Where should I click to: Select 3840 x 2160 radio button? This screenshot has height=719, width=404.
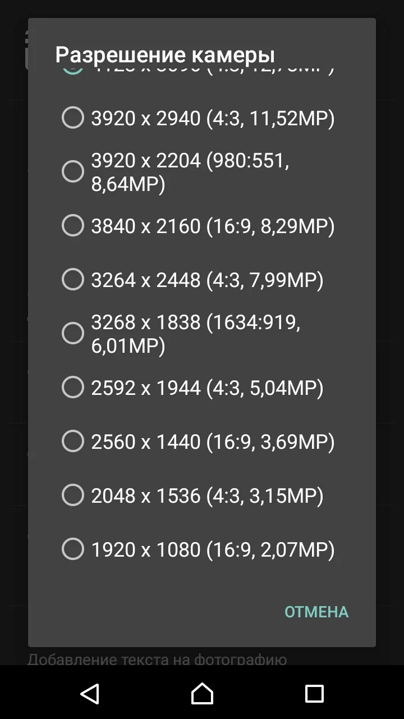click(73, 226)
